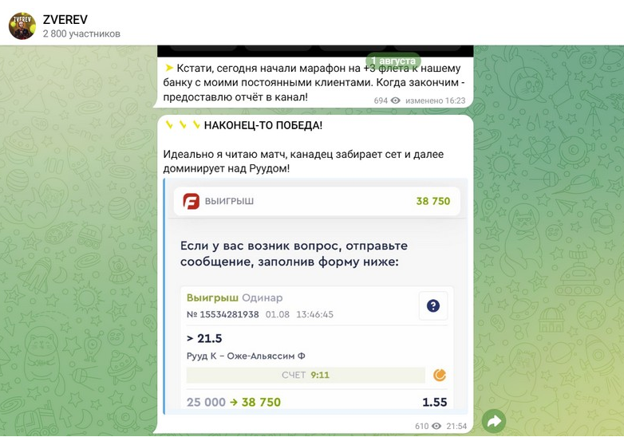The width and height of the screenshot is (624, 437).
Task: Click the view eye icon next to 610
Action: coord(436,427)
